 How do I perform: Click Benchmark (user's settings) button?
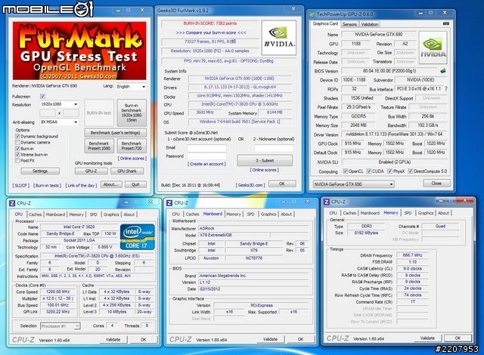115,133
